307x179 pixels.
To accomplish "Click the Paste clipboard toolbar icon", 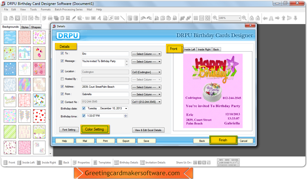I will point(168,18).
